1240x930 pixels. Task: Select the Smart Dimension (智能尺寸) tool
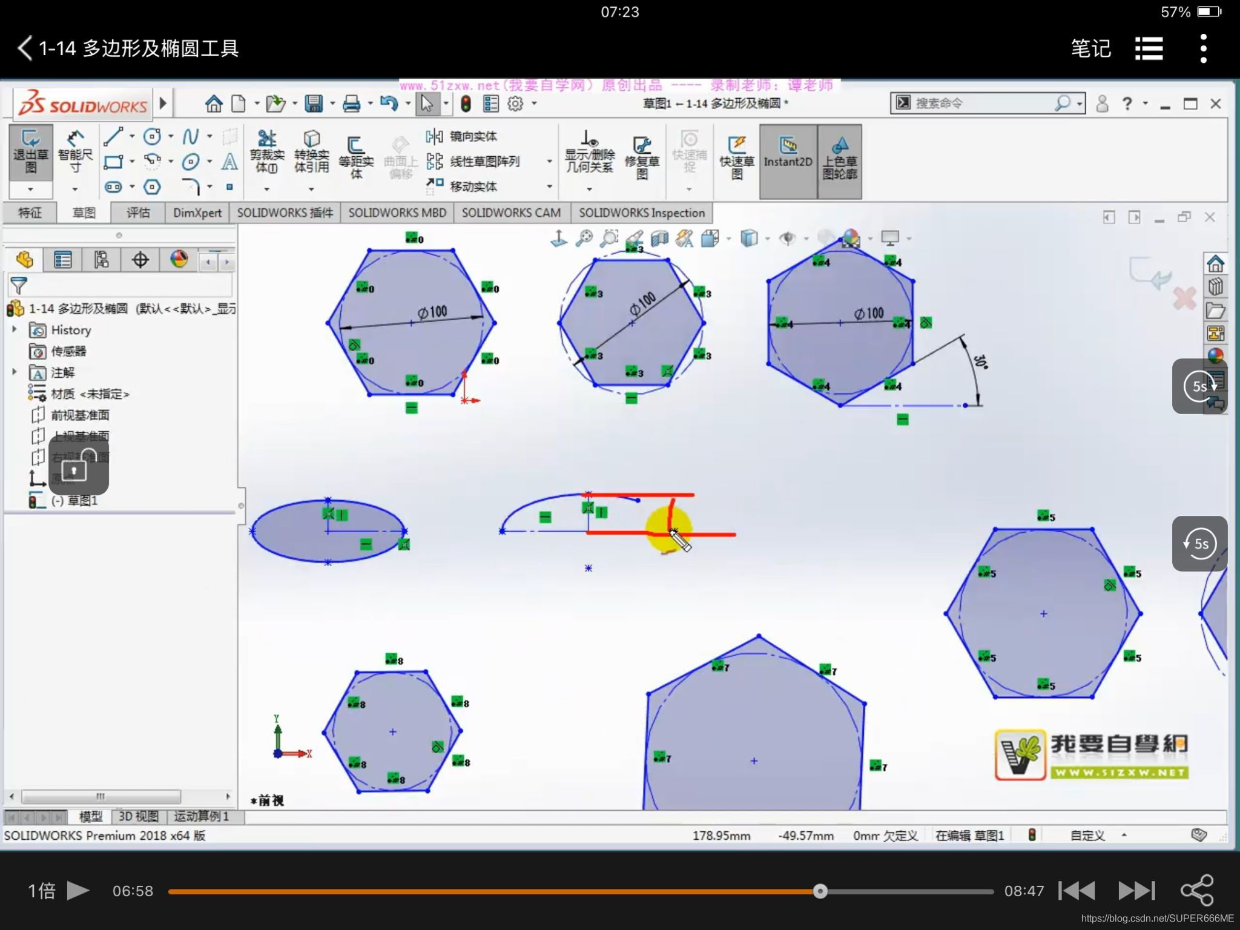pos(75,152)
